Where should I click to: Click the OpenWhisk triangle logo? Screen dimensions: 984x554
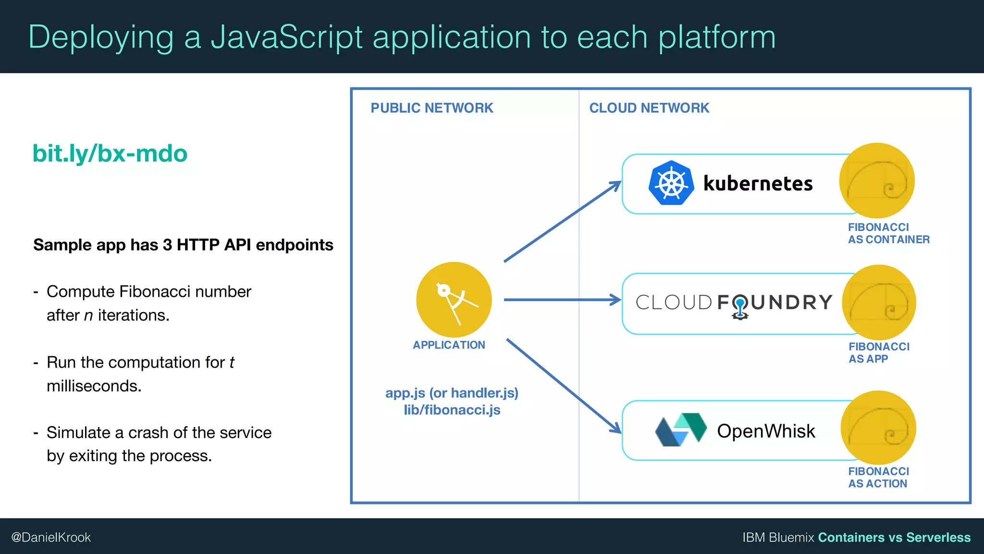681,429
